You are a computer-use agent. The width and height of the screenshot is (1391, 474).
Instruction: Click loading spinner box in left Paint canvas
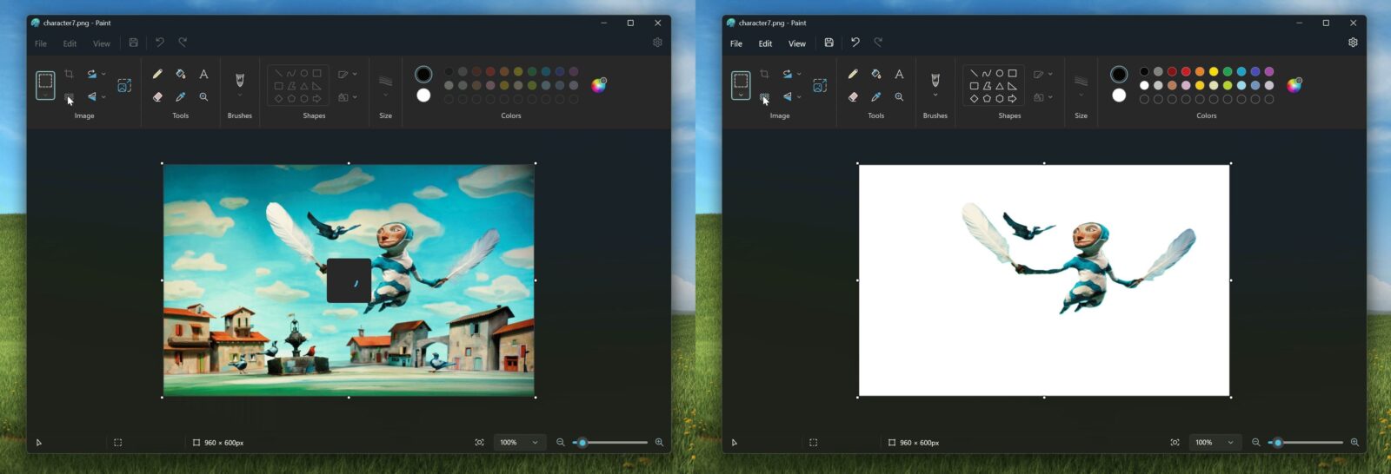coord(349,280)
